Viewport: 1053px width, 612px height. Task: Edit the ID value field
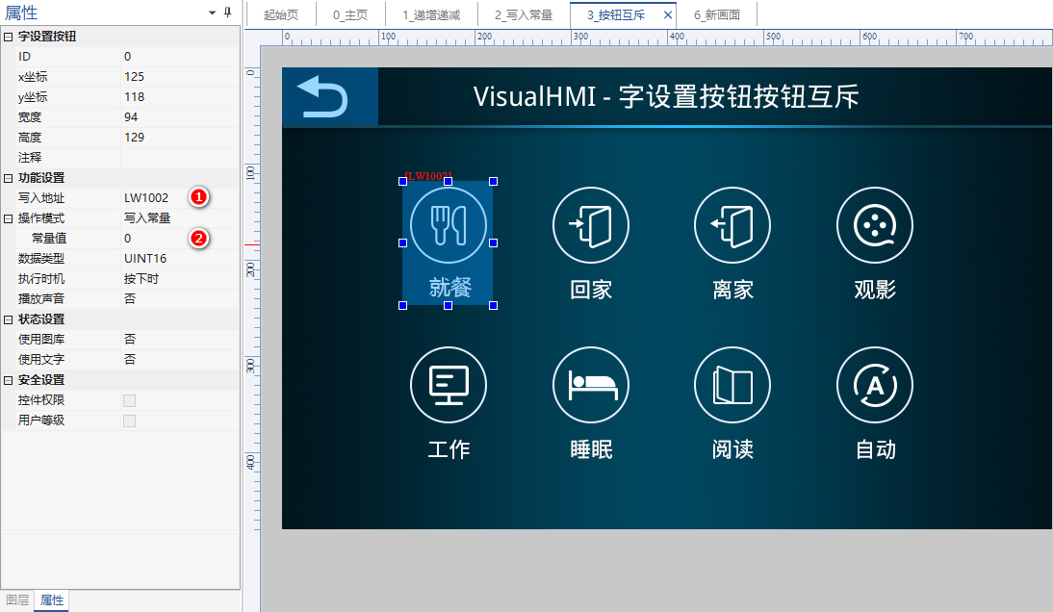point(180,57)
